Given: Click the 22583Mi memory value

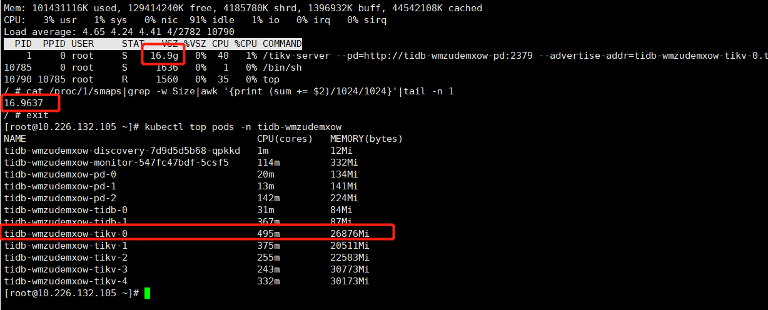Looking at the screenshot, I should (x=350, y=257).
